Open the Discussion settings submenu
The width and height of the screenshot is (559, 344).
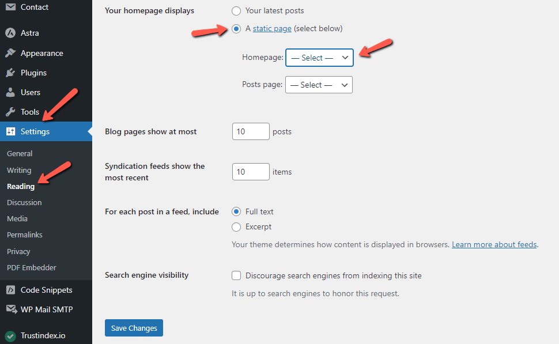24,202
